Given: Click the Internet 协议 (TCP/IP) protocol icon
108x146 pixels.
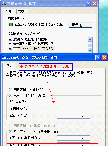Looking at the screenshot, I should pyautogui.click(x=16, y=48).
